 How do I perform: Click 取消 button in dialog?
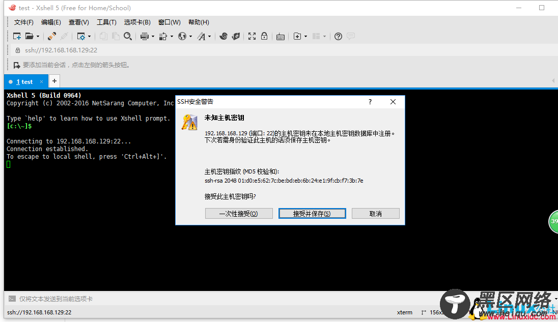[x=375, y=214]
